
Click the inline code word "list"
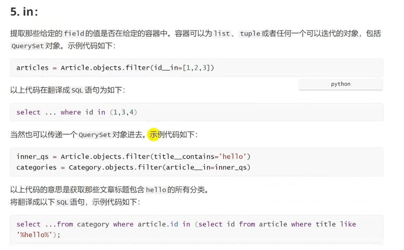222,34
